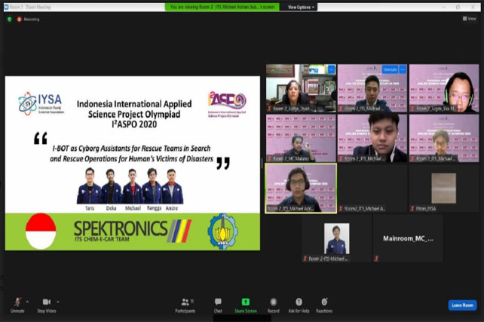
Task: Select Room 2-ITS-Michael photo tile
Action: click(337, 238)
